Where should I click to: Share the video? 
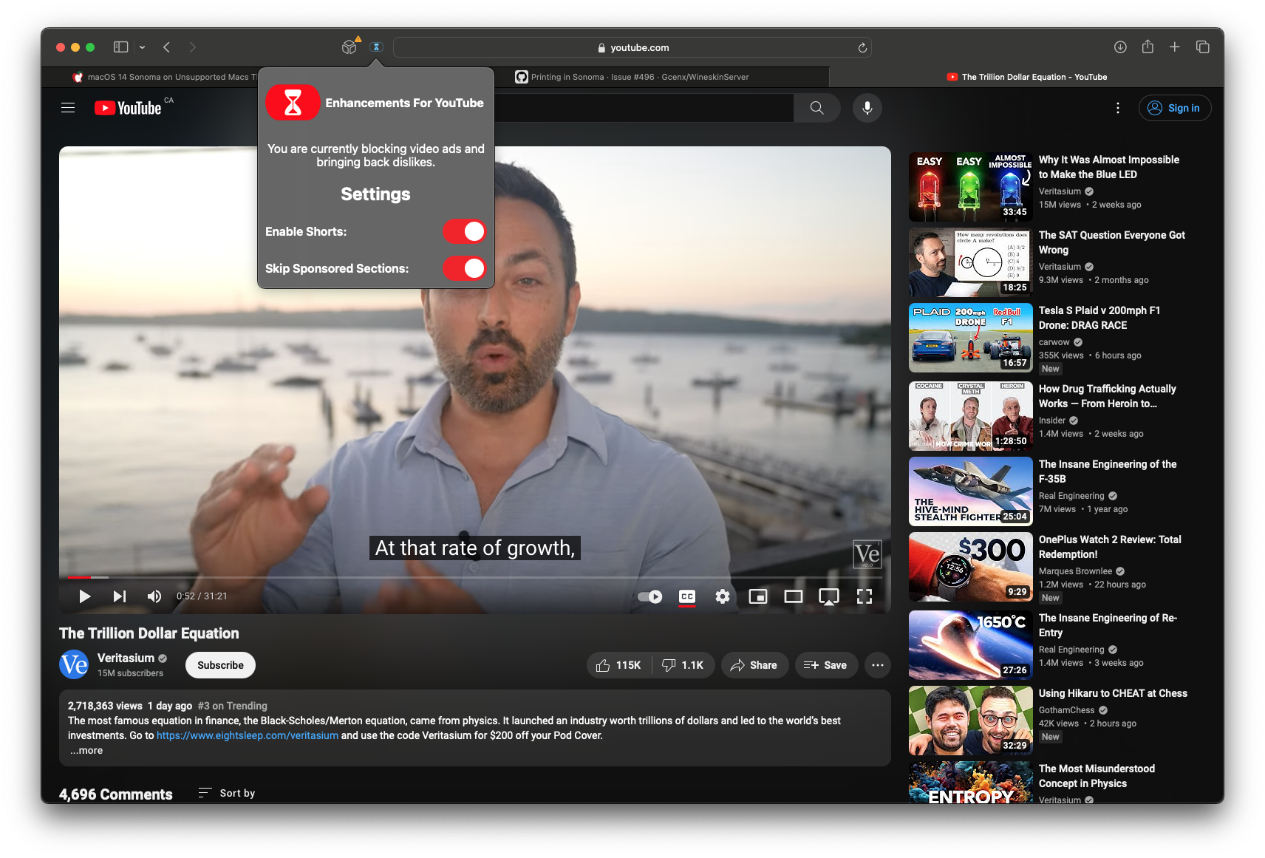(754, 665)
